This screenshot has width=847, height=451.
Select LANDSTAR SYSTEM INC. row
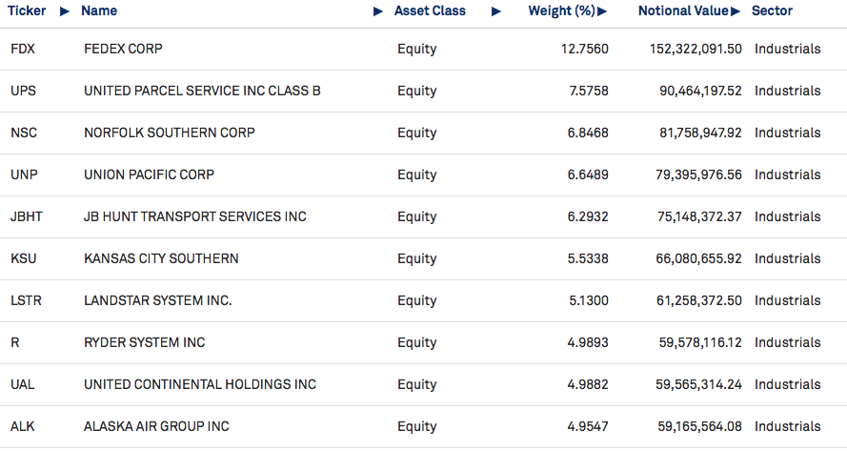pyautogui.click(x=423, y=300)
